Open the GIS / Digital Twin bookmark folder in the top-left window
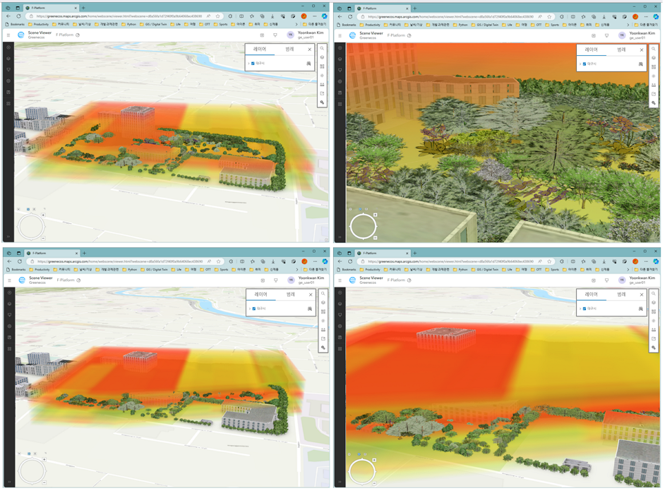This screenshot has width=665, height=493. (153, 24)
